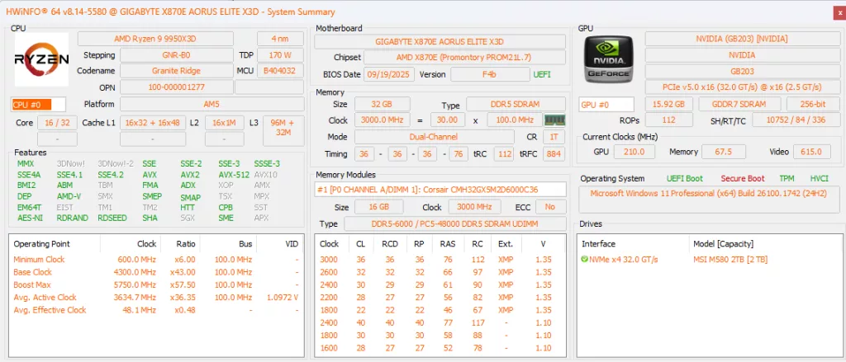Viewport: 846px width, 362px height.
Task: Click the F4b BIOS version field
Action: (x=490, y=74)
